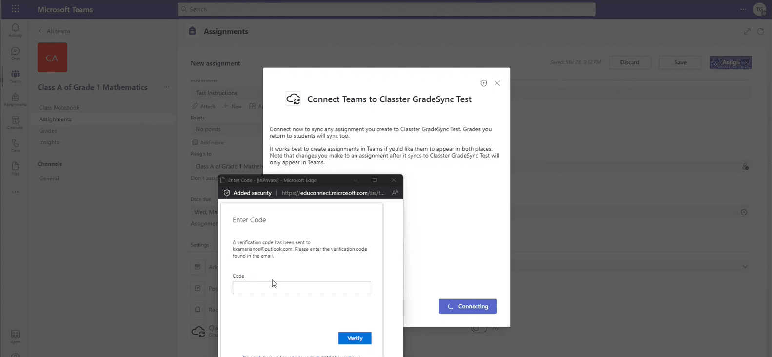Screen dimensions: 772x357
Task: Minimize the Enter Code Edge window
Action: click(356, 180)
